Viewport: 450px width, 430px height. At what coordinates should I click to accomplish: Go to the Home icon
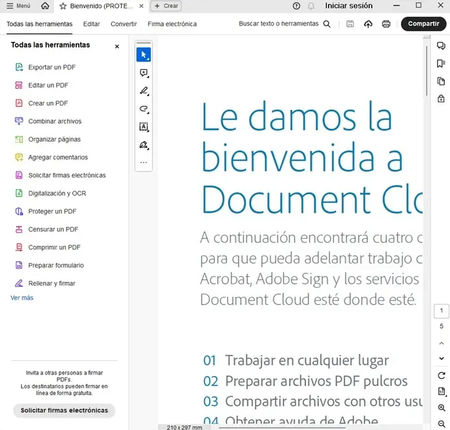(45, 6)
